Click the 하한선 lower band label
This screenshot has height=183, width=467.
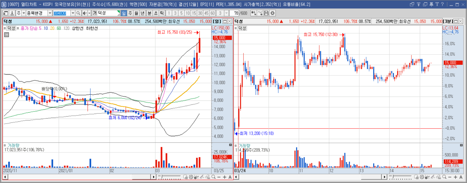[92, 28]
